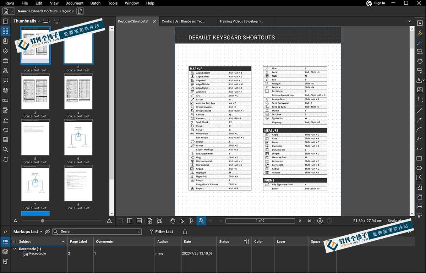426x273 pixels.
Task: Click the export icon beside Filter List
Action: [x=185, y=231]
